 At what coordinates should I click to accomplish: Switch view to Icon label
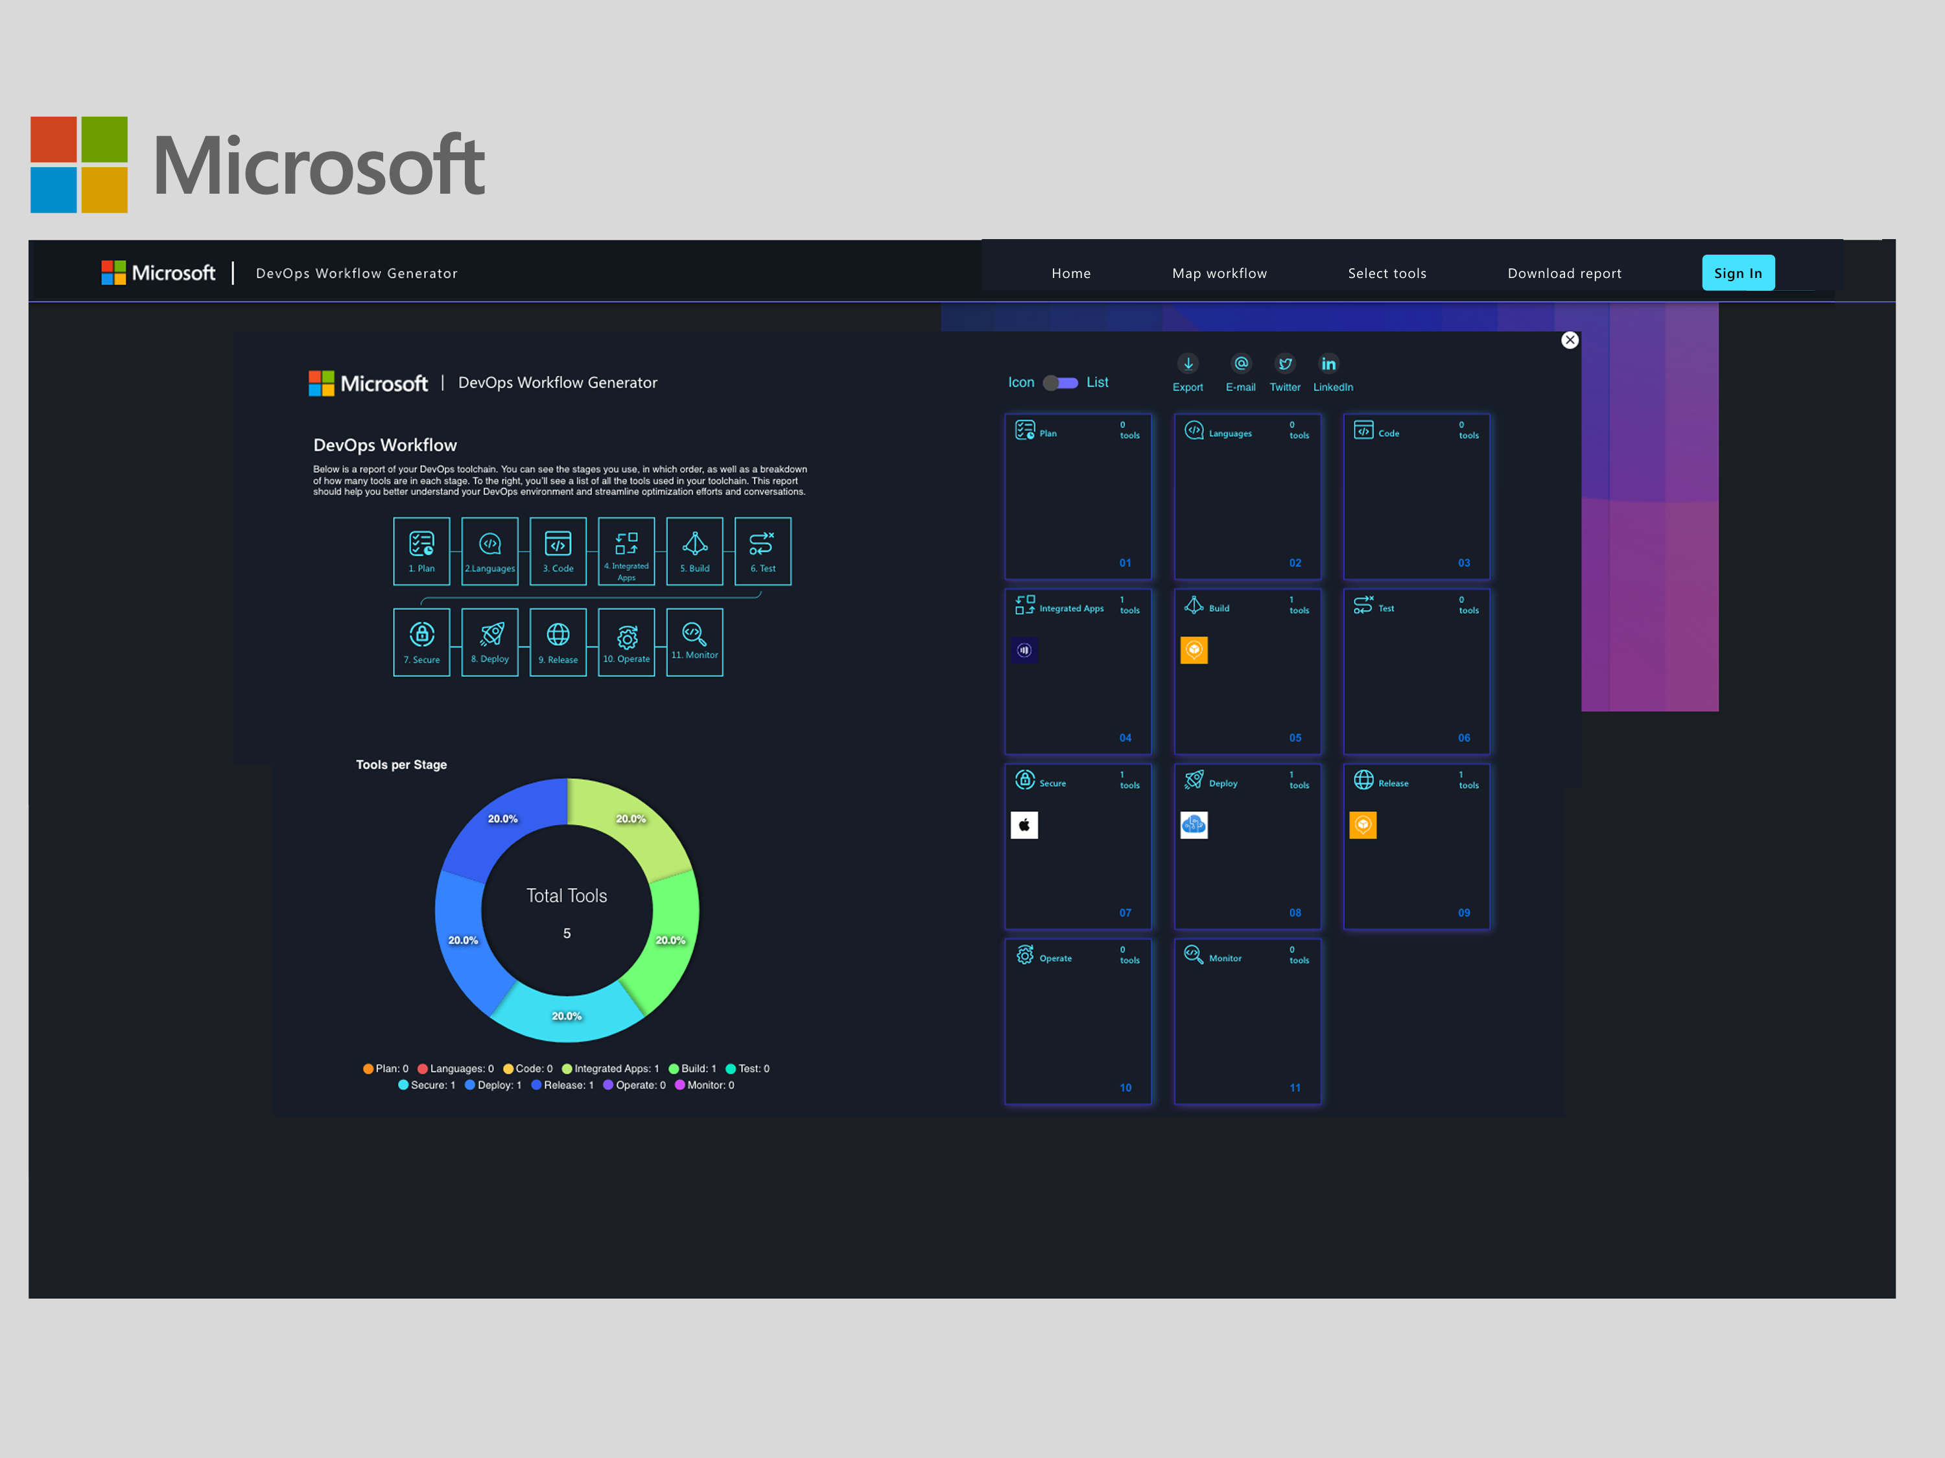point(1021,382)
